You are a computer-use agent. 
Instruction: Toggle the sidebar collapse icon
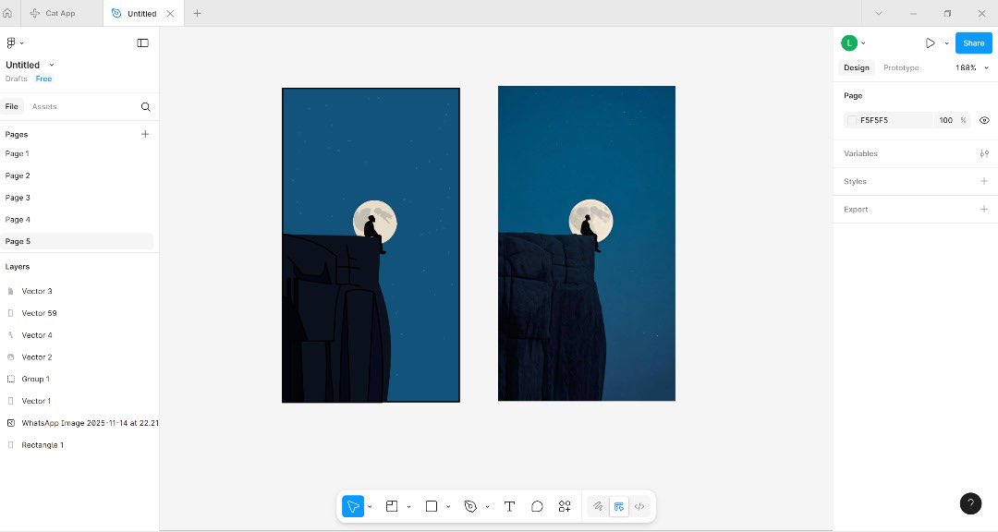(142, 43)
